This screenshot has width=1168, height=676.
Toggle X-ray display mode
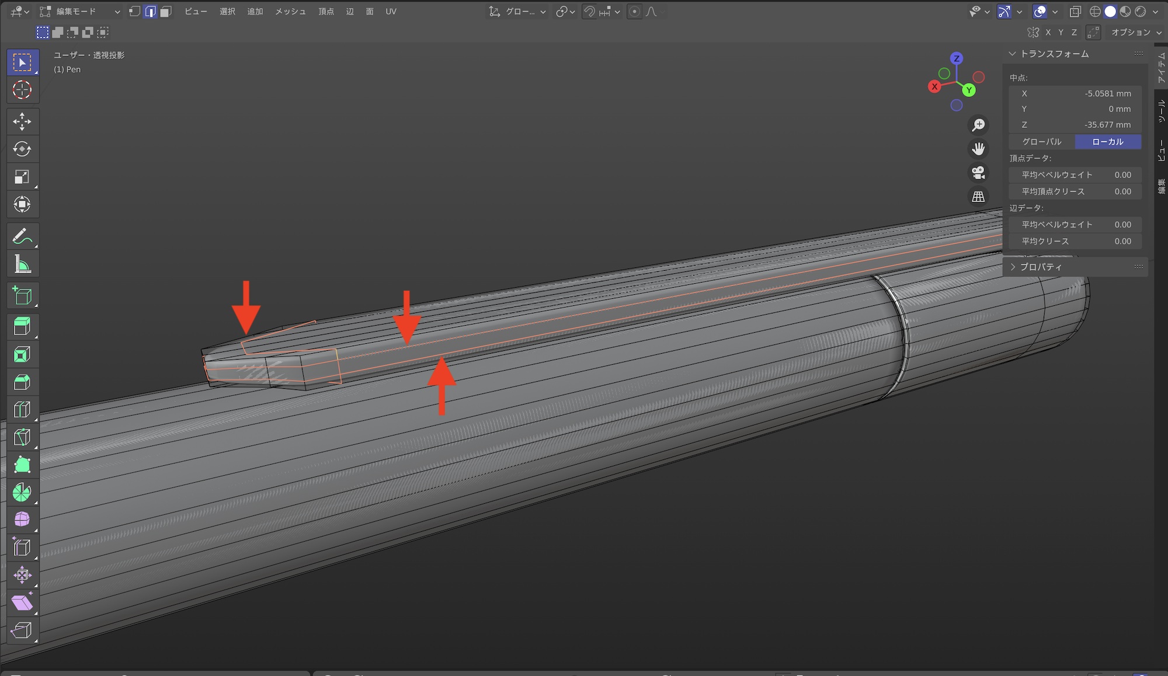point(1075,12)
